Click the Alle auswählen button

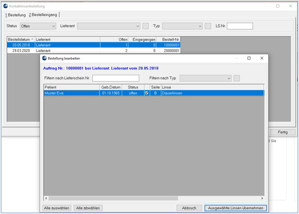[x=57, y=208]
